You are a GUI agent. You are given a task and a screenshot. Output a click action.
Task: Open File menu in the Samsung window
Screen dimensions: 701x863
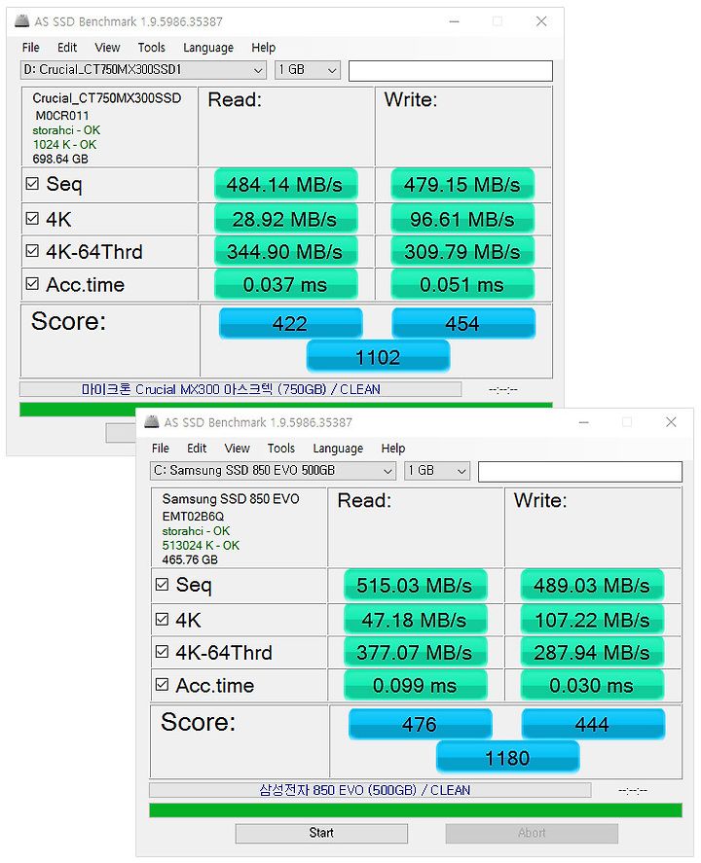click(161, 448)
